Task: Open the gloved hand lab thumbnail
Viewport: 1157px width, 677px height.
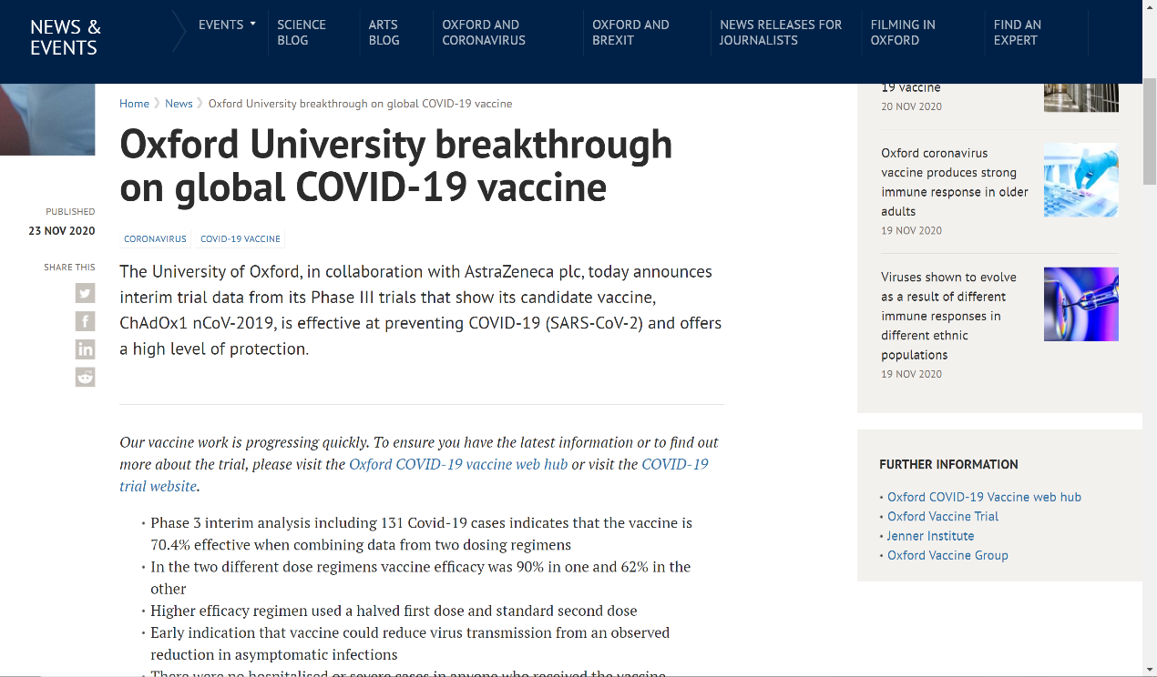Action: click(1080, 179)
